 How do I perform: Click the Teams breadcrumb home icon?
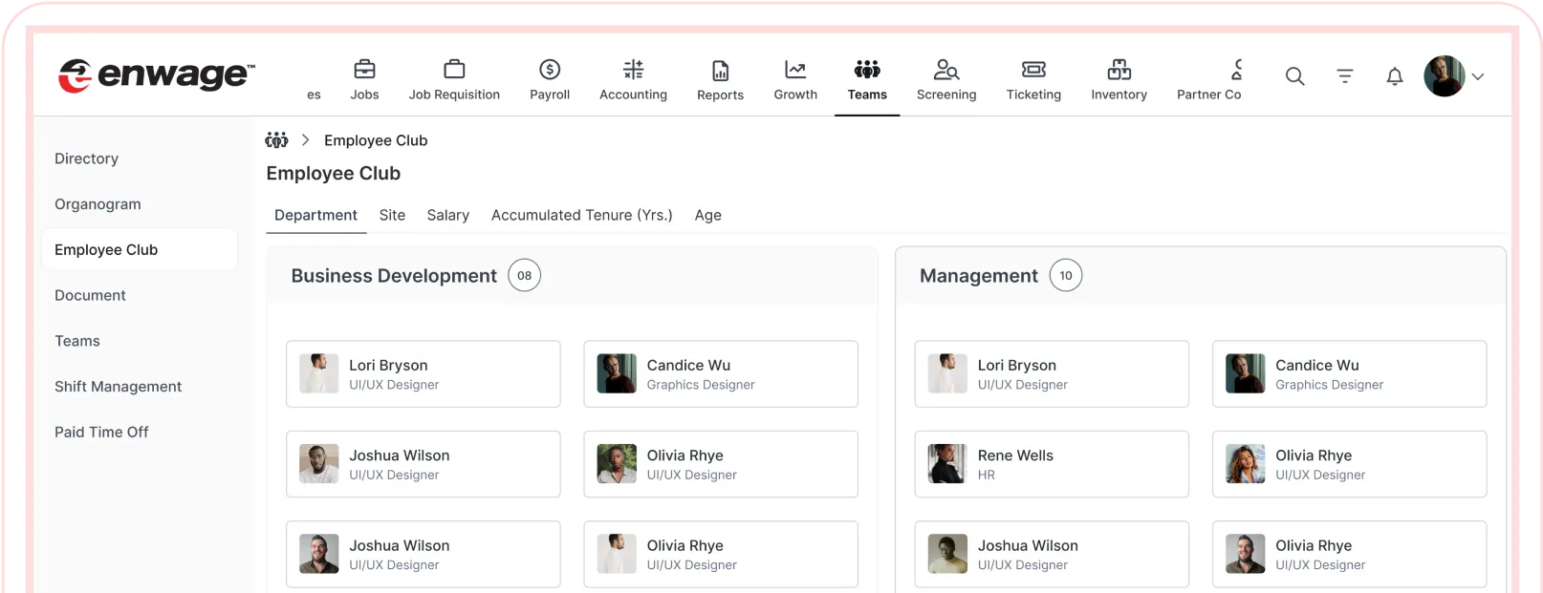(x=276, y=140)
